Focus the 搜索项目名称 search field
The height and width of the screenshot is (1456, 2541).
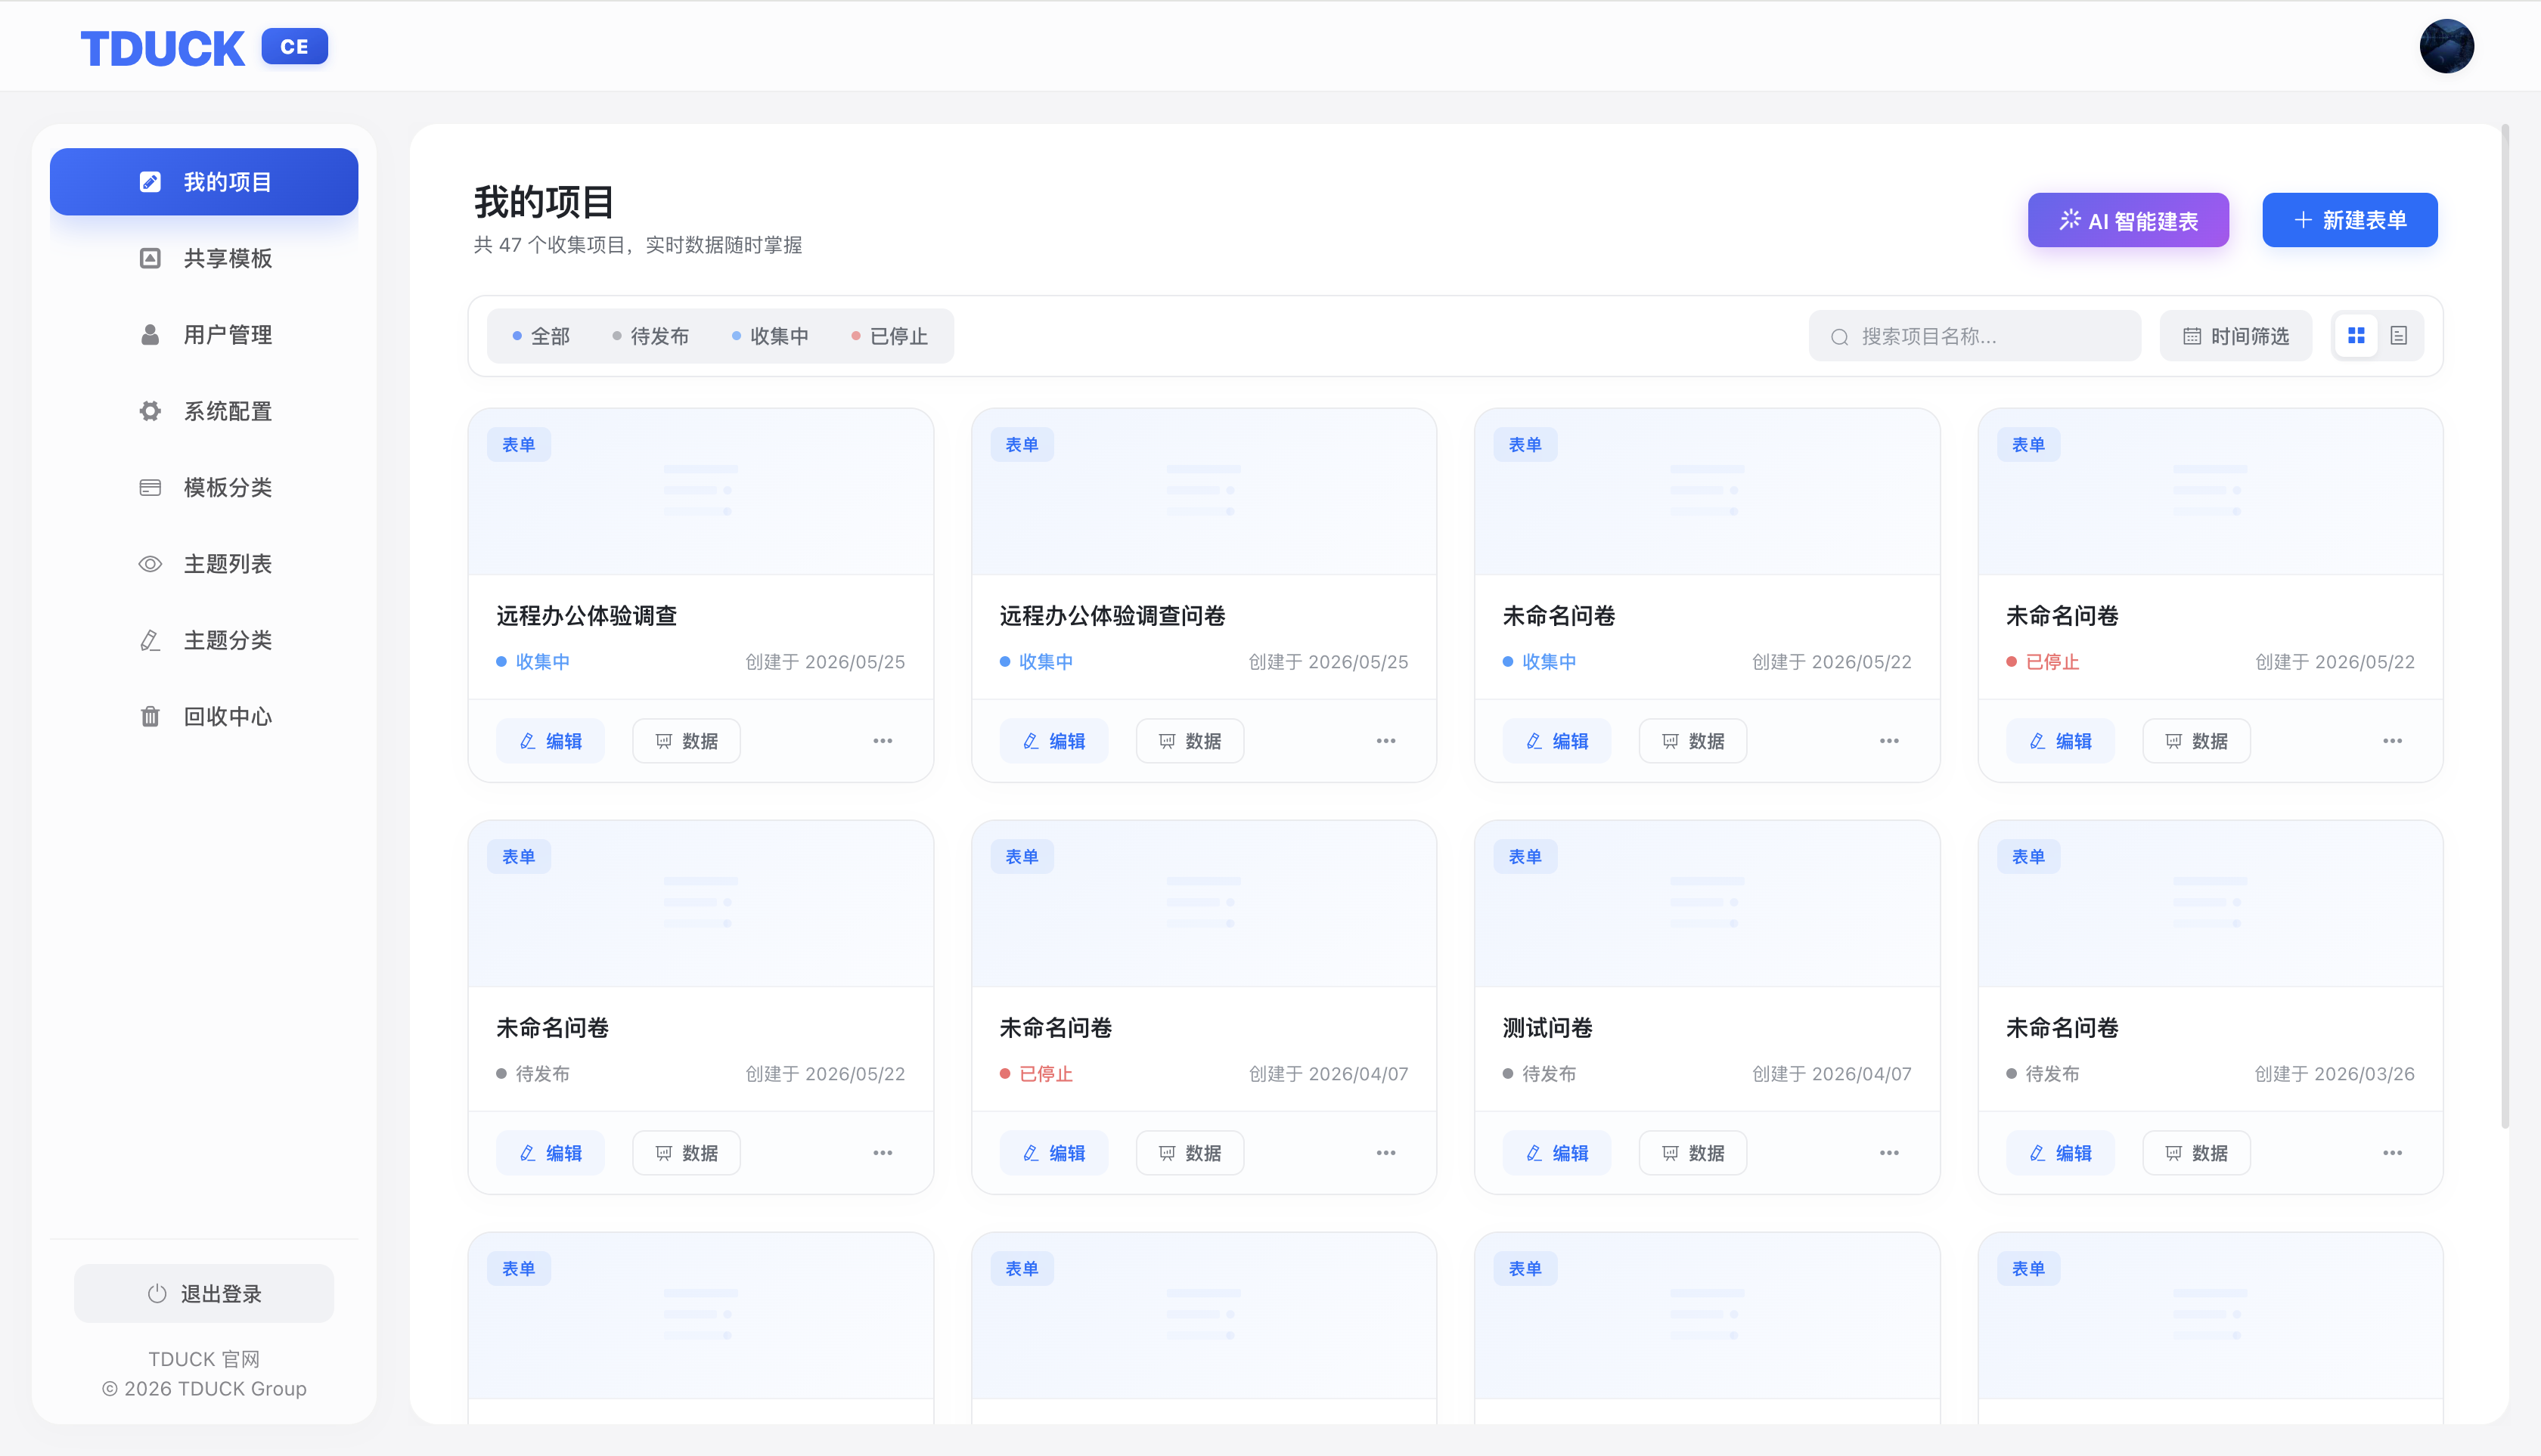tap(1975, 336)
